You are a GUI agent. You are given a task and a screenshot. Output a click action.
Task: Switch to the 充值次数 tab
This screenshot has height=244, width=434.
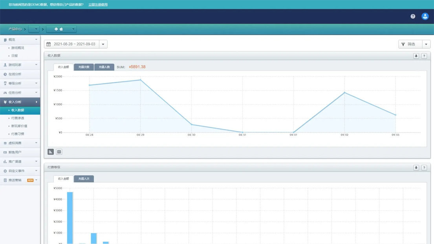point(84,67)
